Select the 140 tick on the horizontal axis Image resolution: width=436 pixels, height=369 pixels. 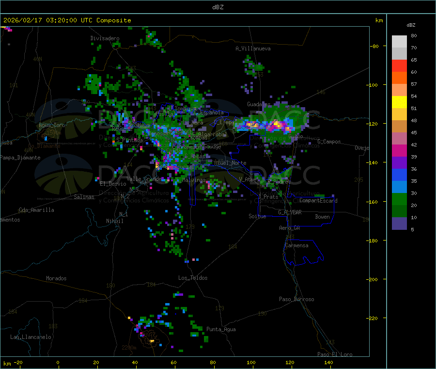328,362
